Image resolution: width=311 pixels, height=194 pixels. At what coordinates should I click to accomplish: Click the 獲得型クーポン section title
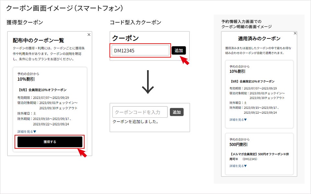click(x=25, y=22)
